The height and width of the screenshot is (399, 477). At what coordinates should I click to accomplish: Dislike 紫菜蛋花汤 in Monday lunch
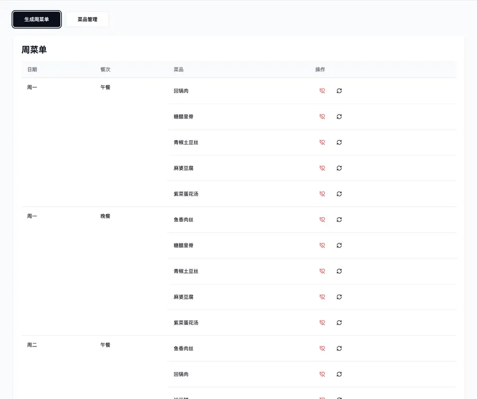[x=322, y=194]
